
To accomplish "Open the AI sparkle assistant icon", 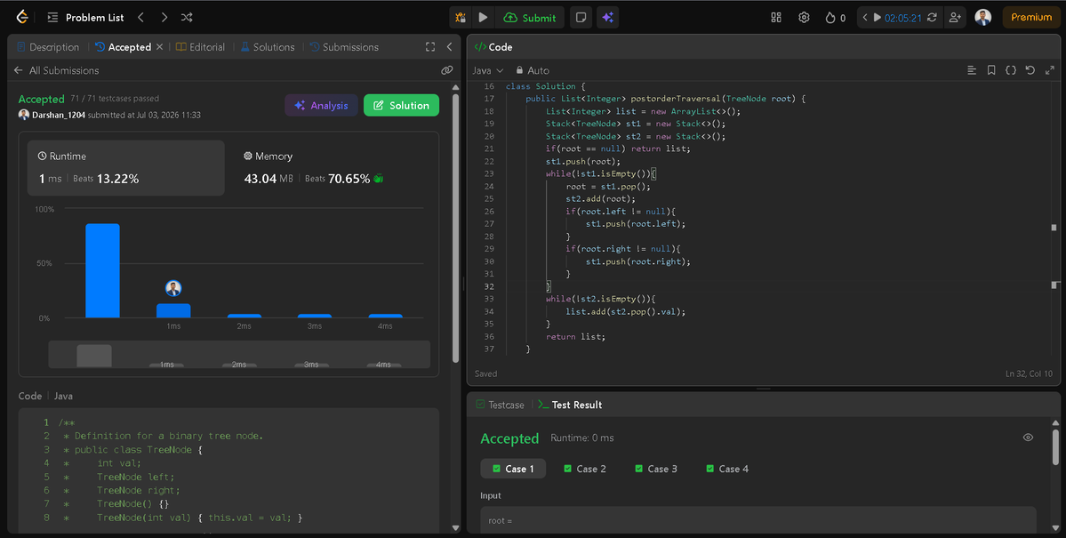I will click(x=608, y=18).
